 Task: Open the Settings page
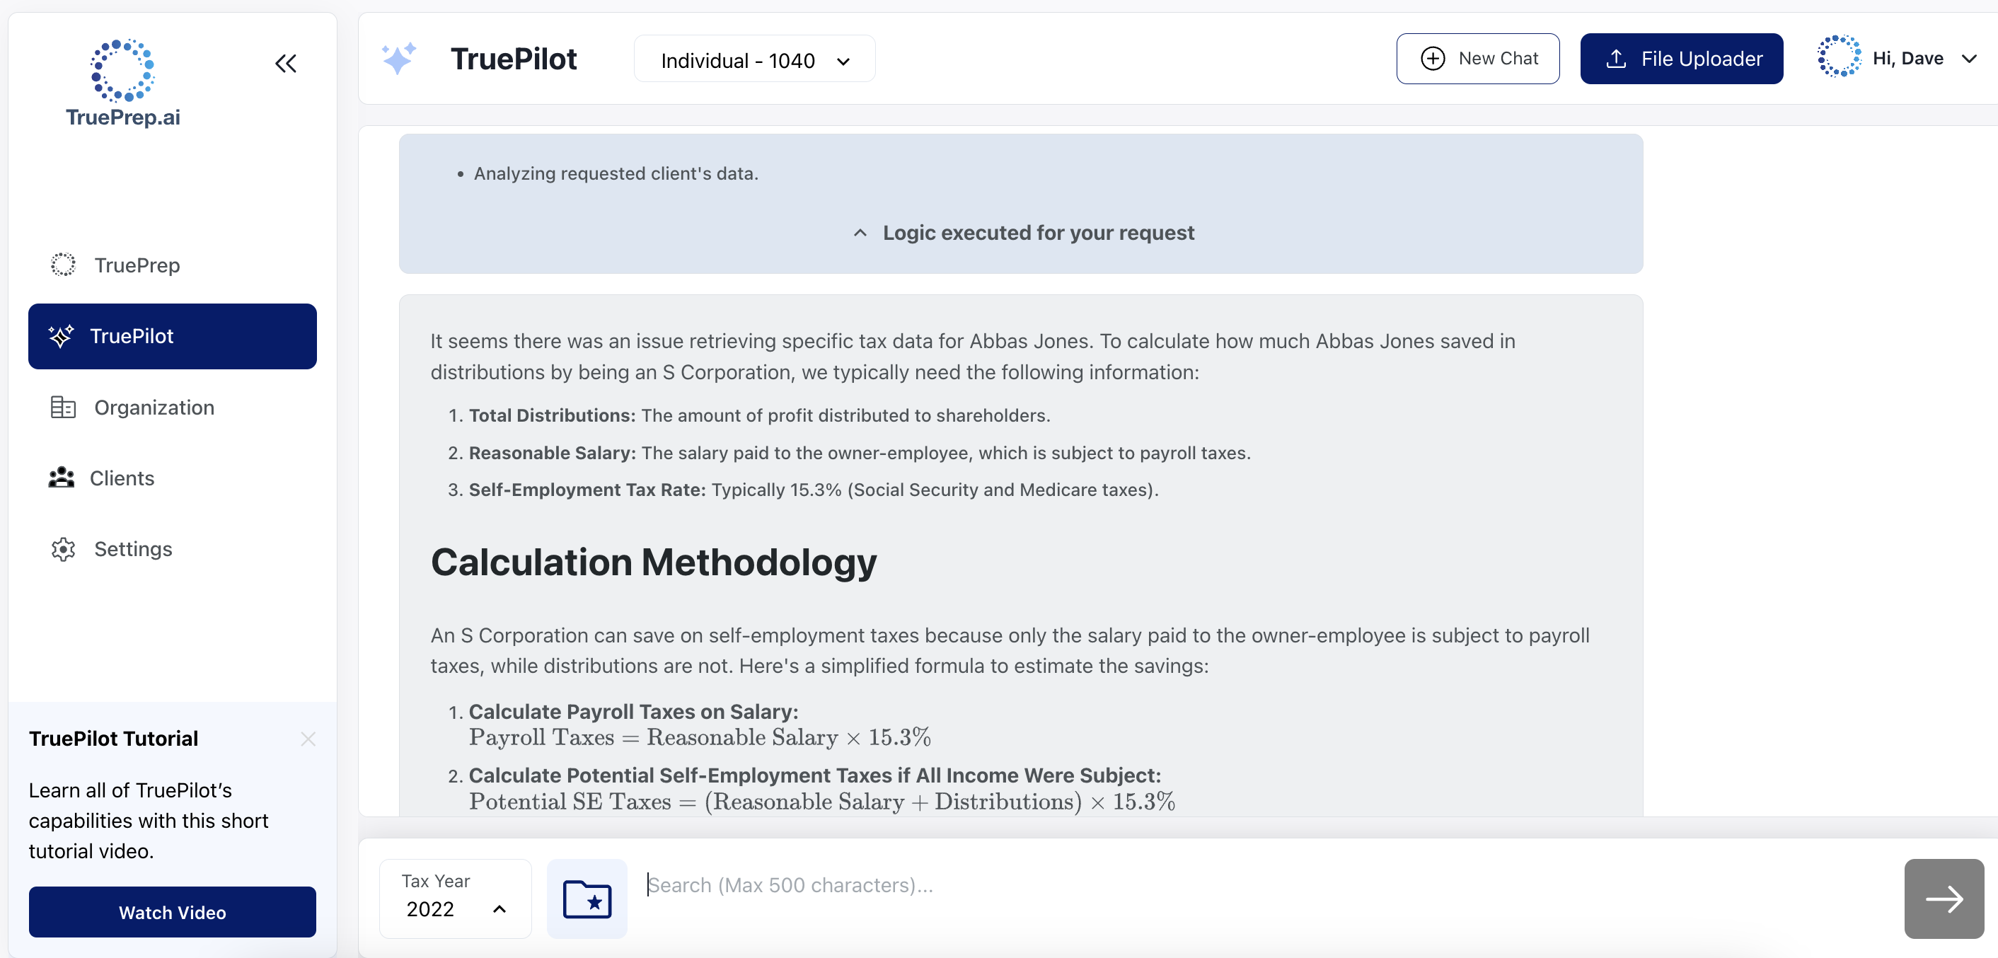(172, 548)
